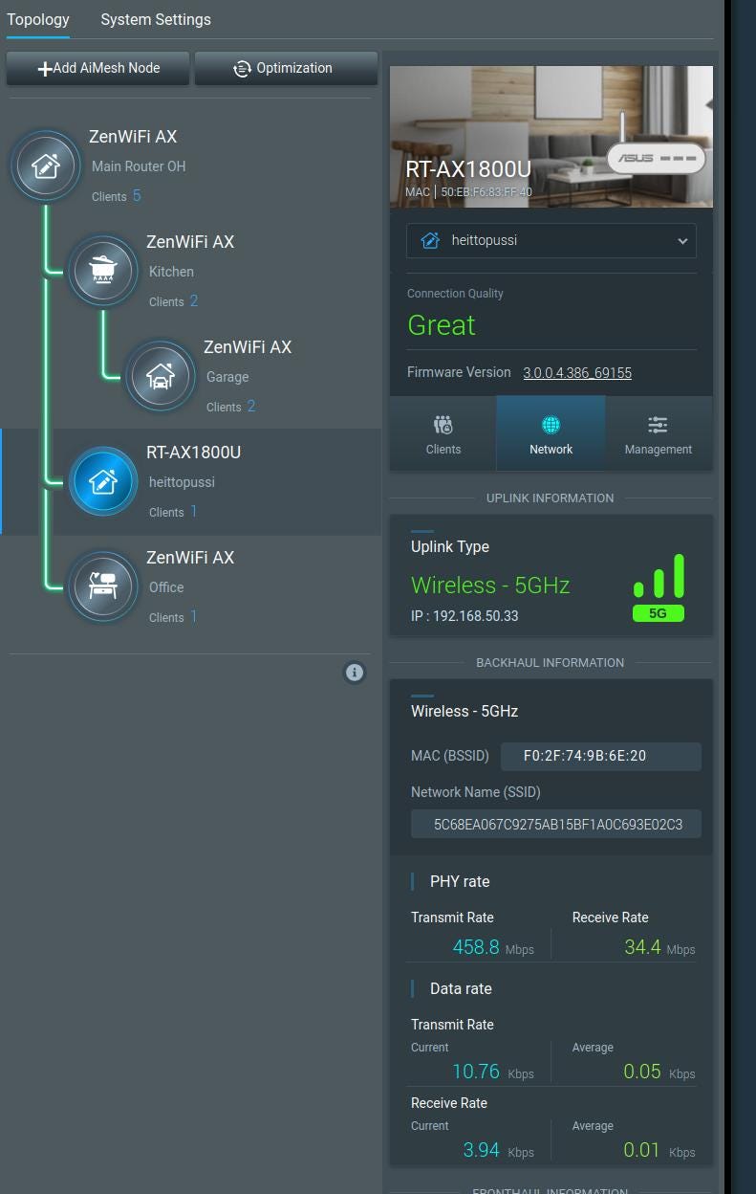Select the ZenWiFi AX Office node row

tap(191, 587)
